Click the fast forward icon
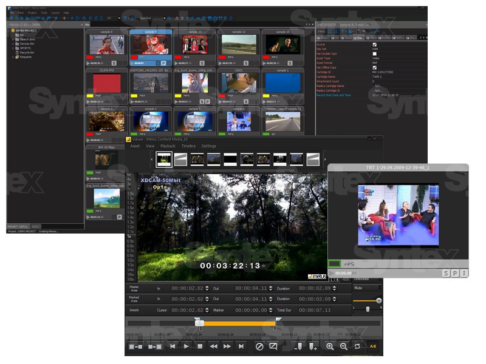 click(227, 346)
